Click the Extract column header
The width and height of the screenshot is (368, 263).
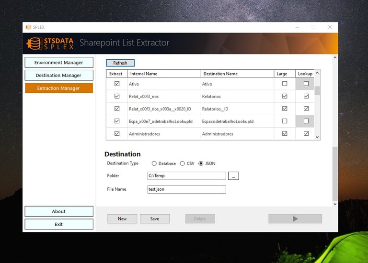click(x=117, y=74)
